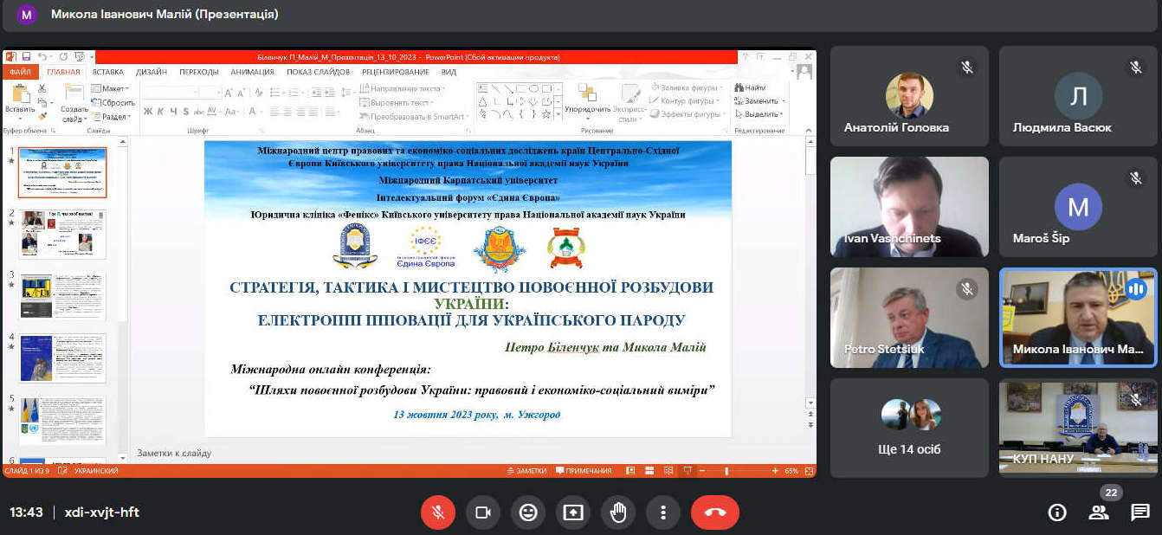Open the emoji reactions picker
This screenshot has width=1162, height=535.
528,512
